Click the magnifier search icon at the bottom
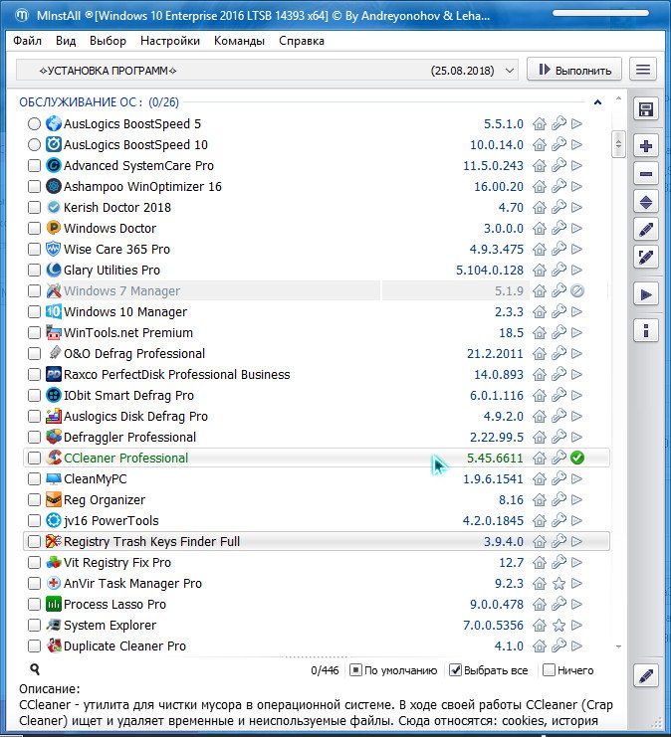The width and height of the screenshot is (671, 737). coord(35,669)
